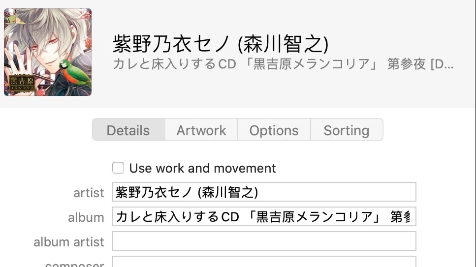Click the "album" field label
The width and height of the screenshot is (476, 267).
(x=86, y=217)
